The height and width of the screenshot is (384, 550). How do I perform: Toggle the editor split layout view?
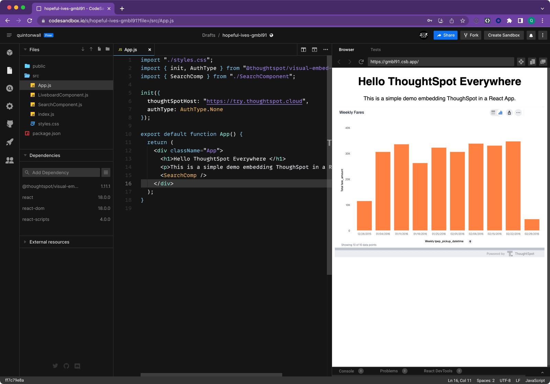(303, 50)
